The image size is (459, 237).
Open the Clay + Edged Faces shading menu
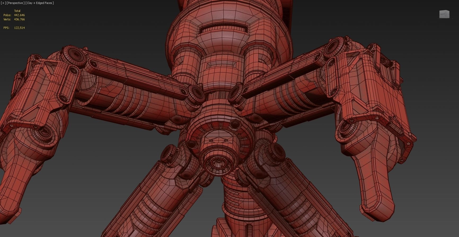click(40, 3)
